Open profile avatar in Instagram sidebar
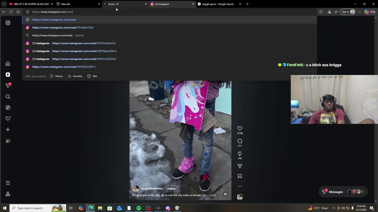The height and width of the screenshot is (212, 378). pos(8,141)
